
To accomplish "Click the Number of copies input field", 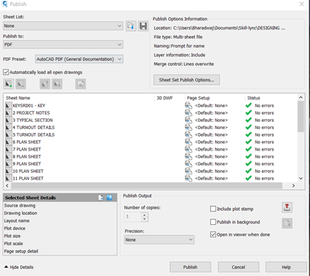I will pyautogui.click(x=133, y=216).
